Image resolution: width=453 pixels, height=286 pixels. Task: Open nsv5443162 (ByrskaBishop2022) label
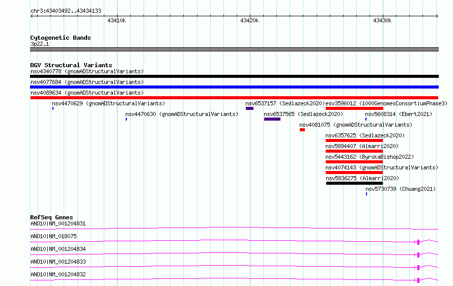click(370, 157)
